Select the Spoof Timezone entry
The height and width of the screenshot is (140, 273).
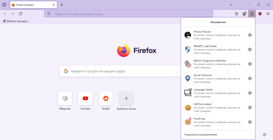[215, 79]
